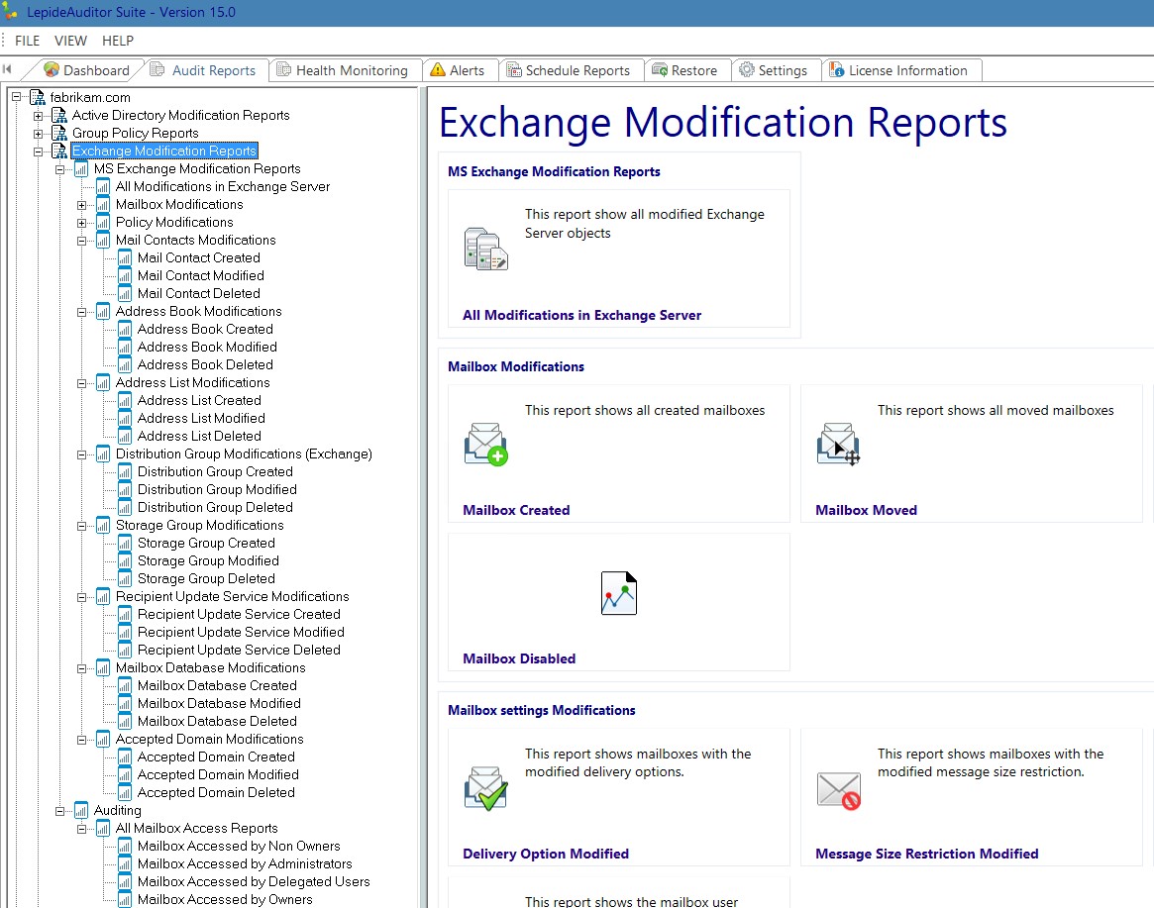Open the FILE menu
The image size is (1154, 908).
[28, 41]
